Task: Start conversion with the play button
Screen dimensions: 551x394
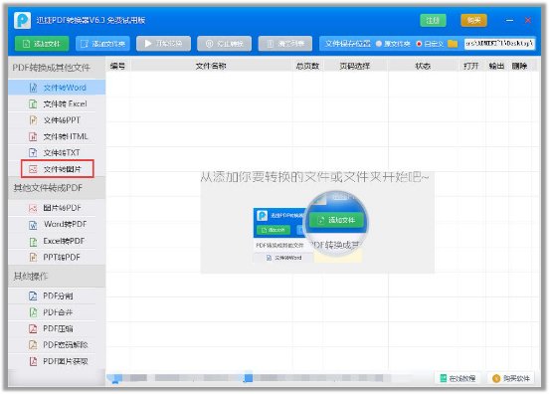Action: click(163, 44)
